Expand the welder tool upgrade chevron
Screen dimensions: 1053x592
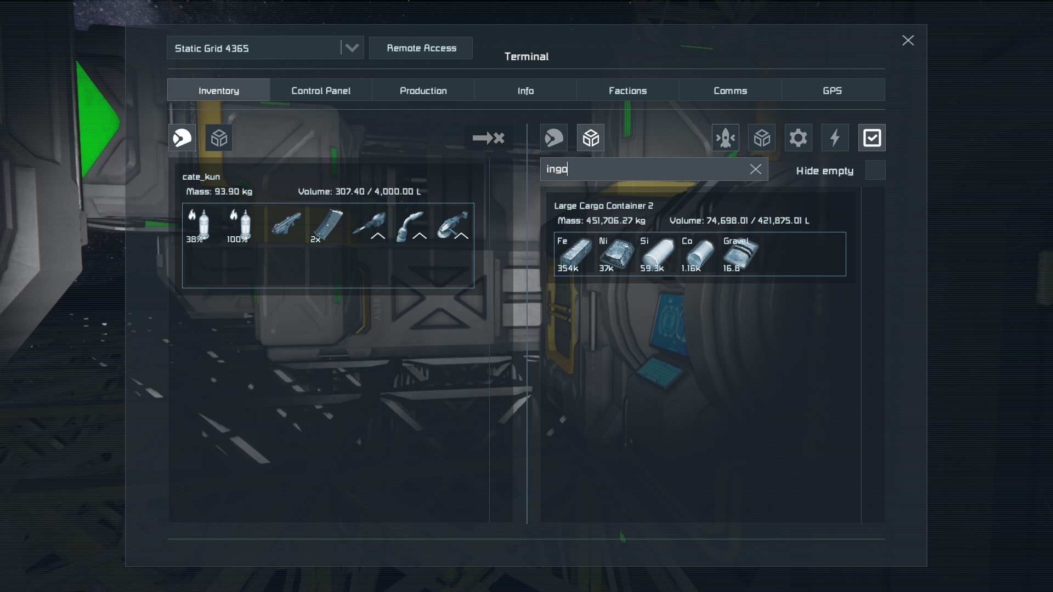click(420, 236)
